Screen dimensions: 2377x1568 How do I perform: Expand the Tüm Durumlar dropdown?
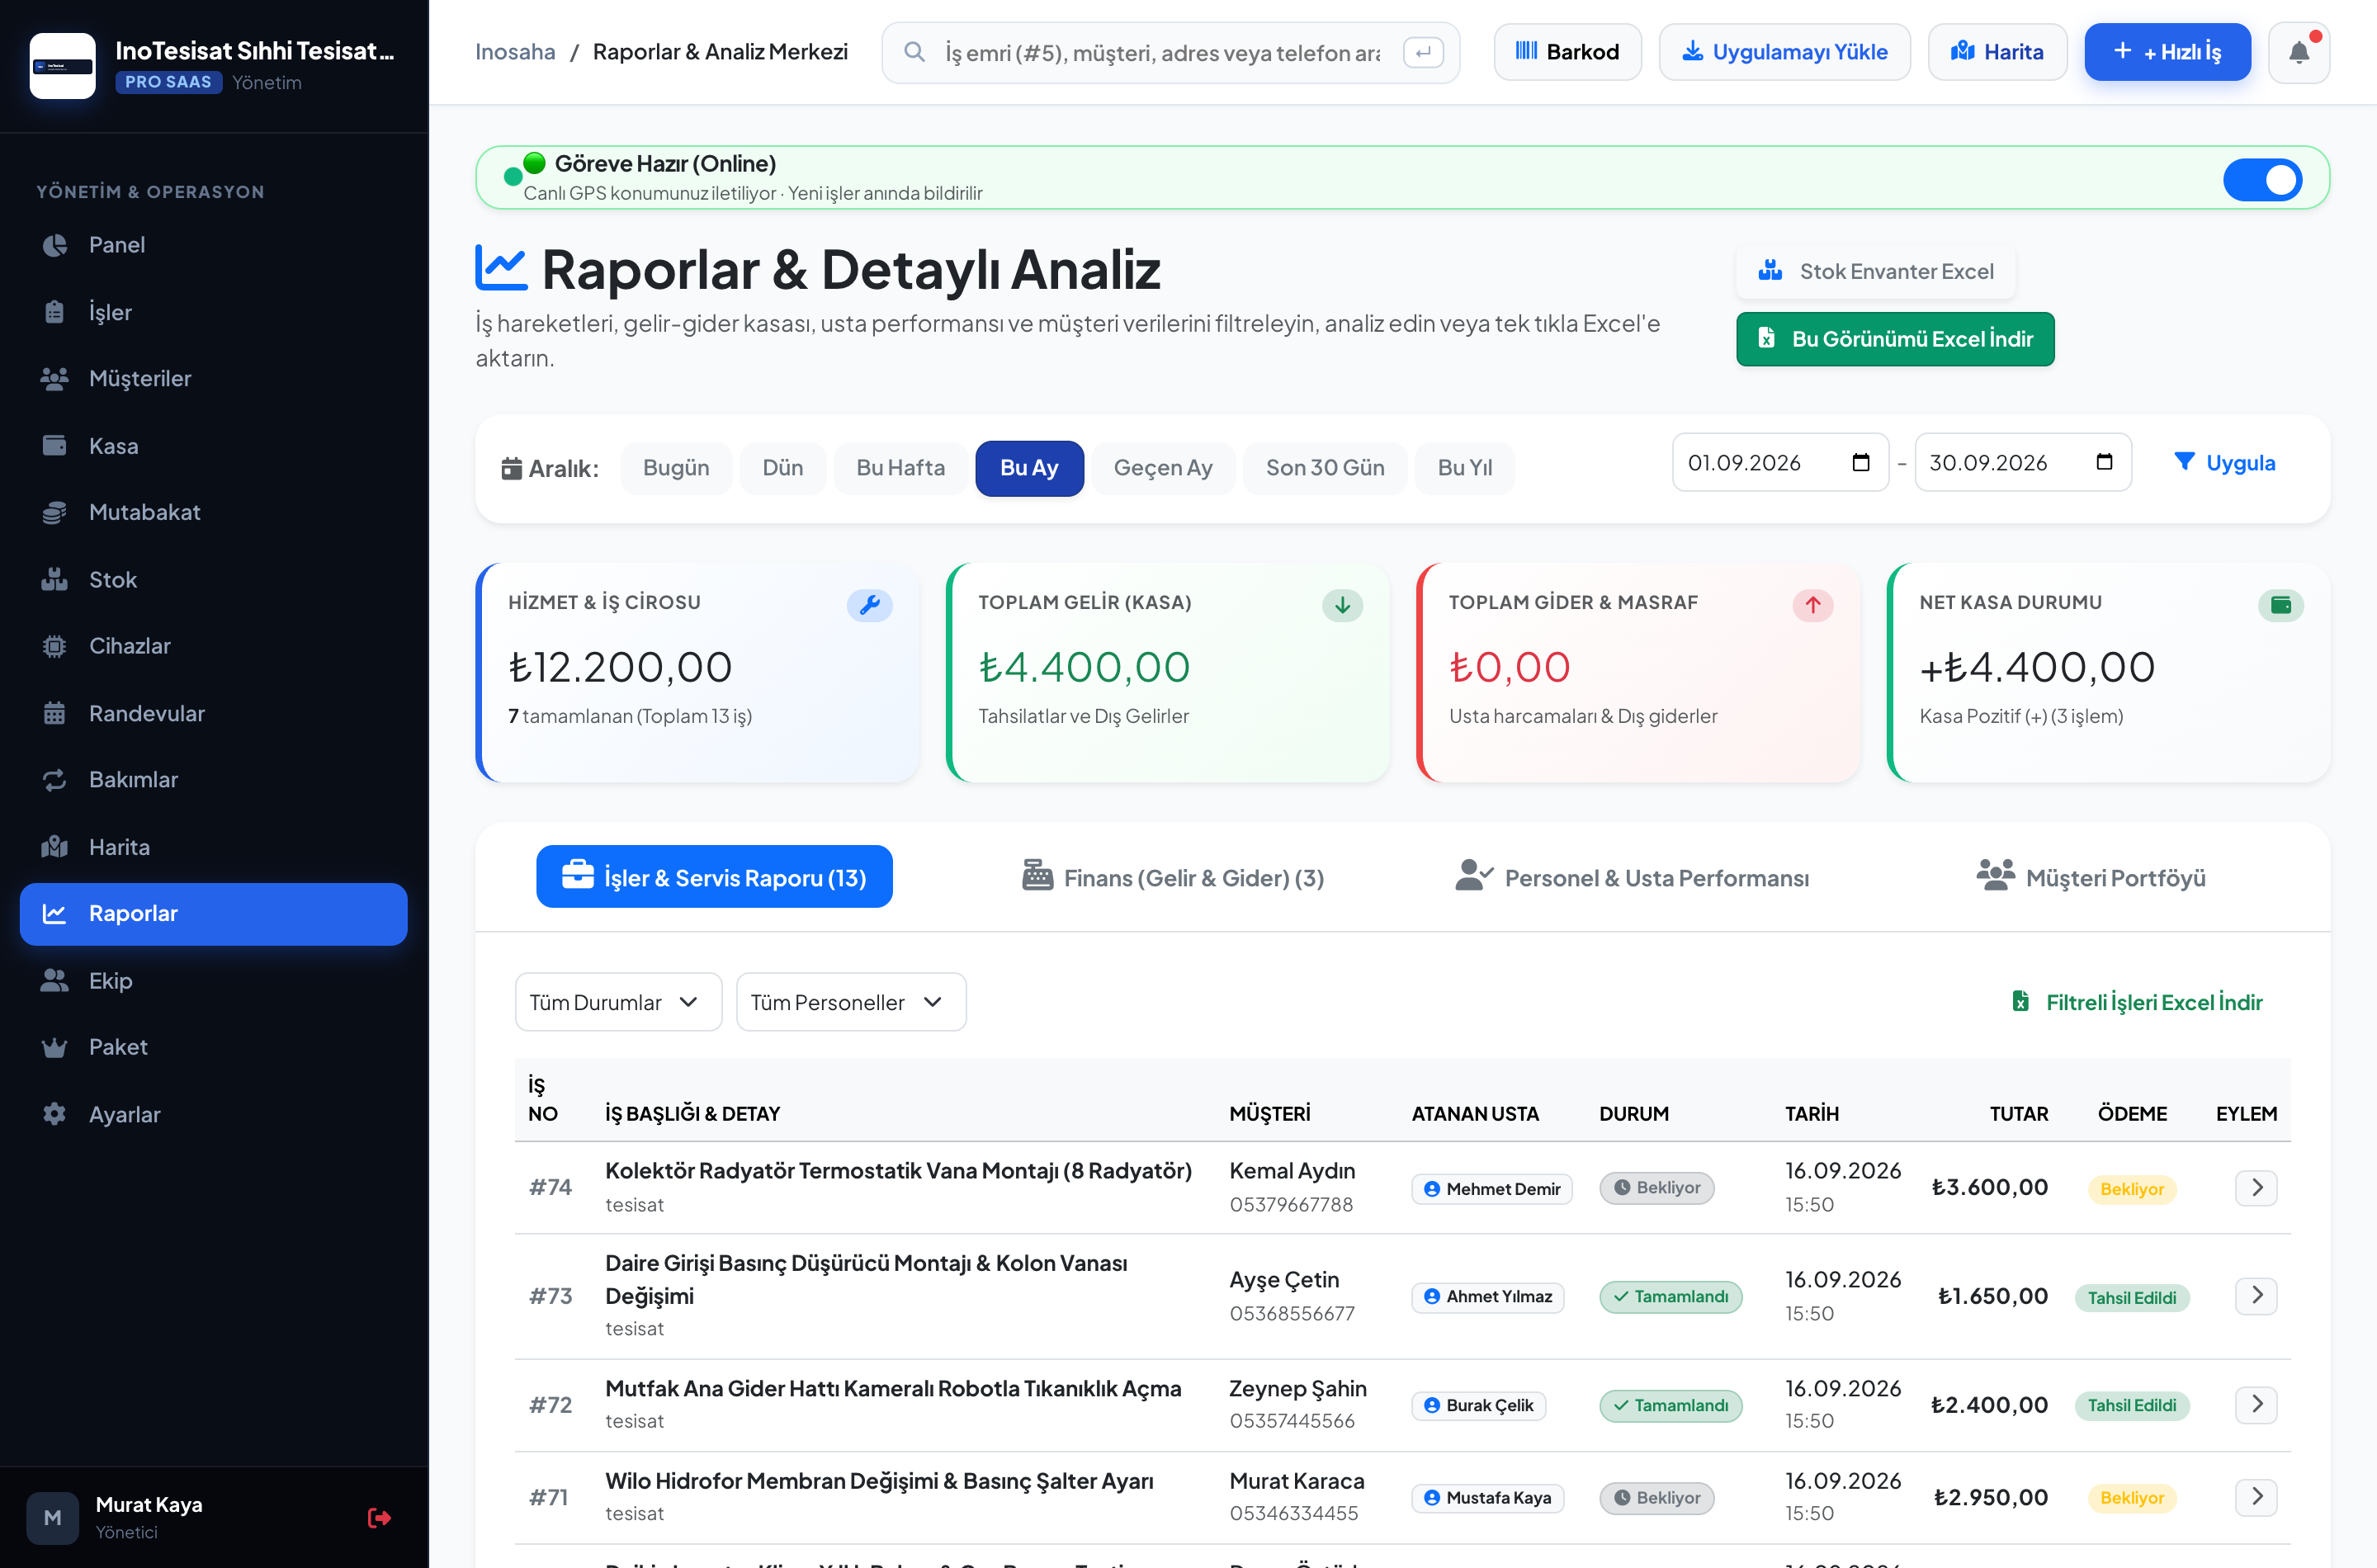[618, 1002]
